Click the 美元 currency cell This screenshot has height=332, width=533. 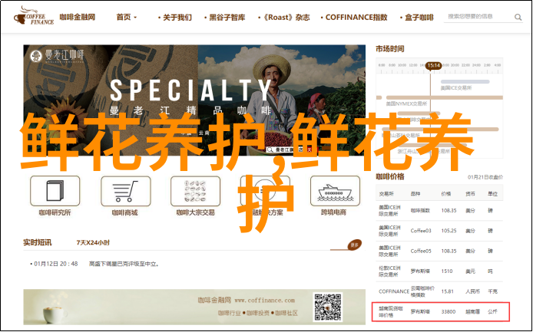471,271
